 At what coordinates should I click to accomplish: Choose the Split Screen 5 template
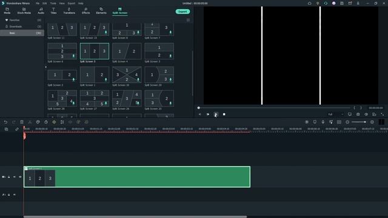[x=95, y=51]
